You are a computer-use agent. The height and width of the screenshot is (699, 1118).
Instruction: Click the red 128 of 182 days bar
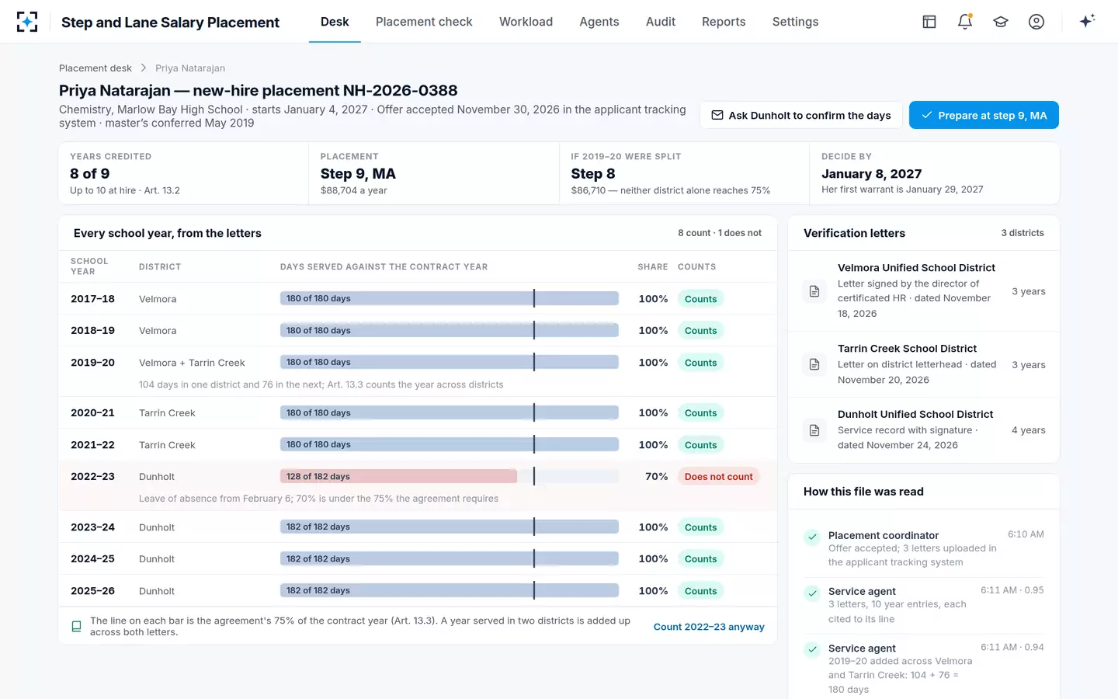pyautogui.click(x=399, y=476)
